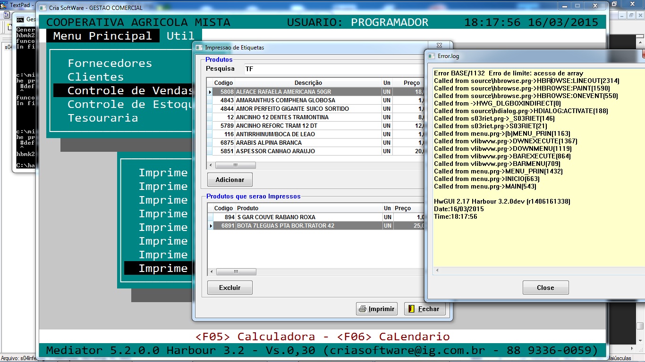Click the Cria SoftWare window title icon

(x=43, y=8)
